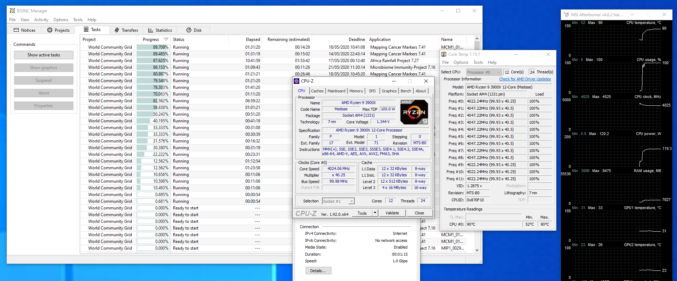Click the Ryzen 9 logo in CPU-Z
This screenshot has height=281, width=677.
414,112
